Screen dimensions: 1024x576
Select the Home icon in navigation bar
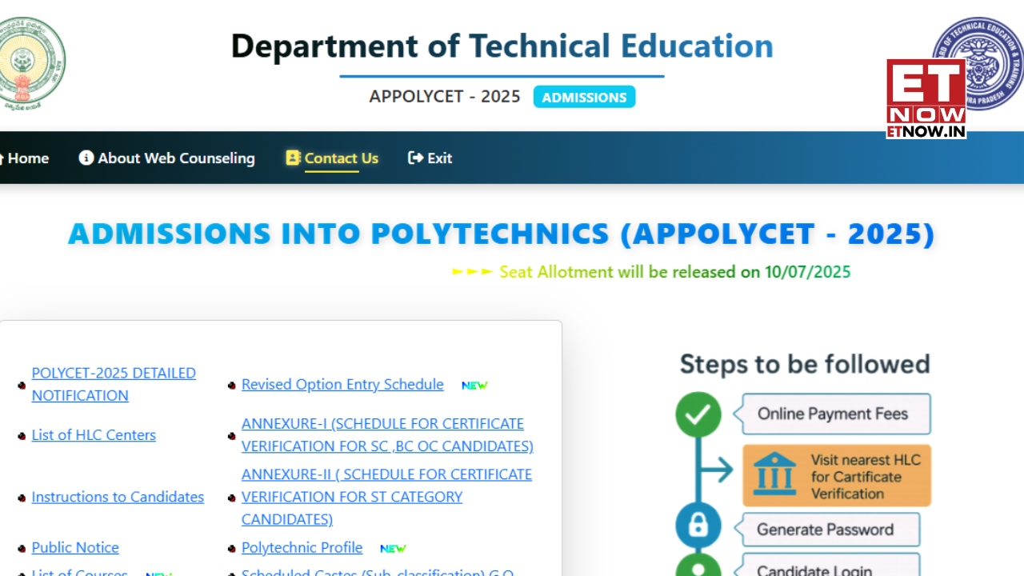3,158
